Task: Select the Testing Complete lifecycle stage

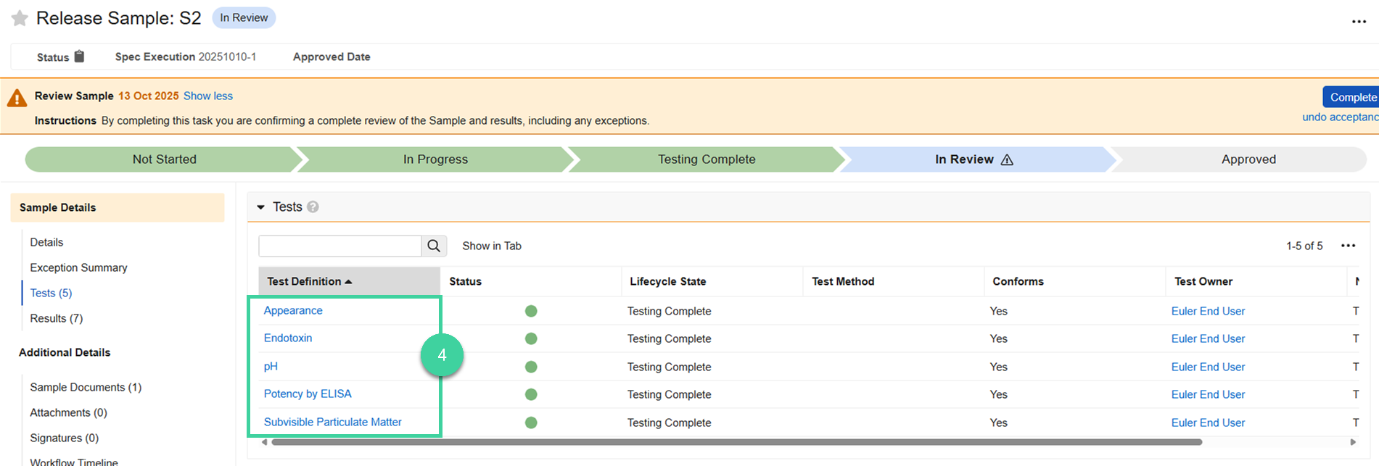Action: pos(707,159)
